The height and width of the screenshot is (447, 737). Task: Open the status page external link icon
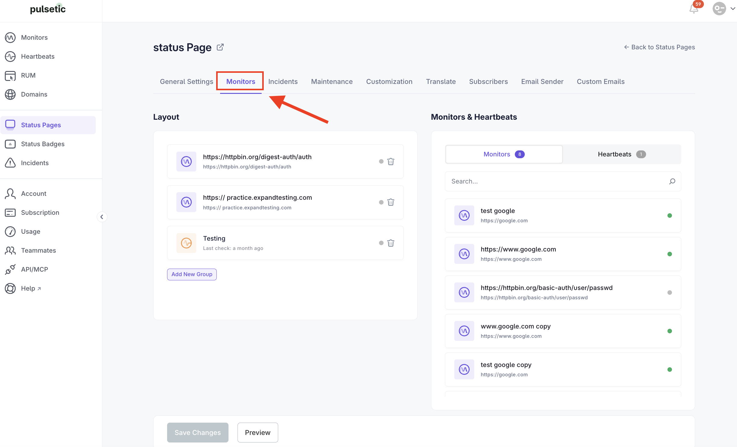pos(220,47)
